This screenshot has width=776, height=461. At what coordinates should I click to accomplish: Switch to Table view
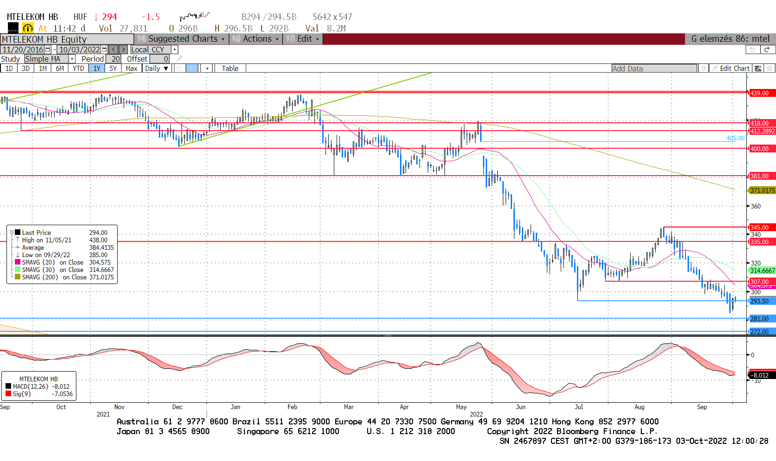[x=230, y=68]
